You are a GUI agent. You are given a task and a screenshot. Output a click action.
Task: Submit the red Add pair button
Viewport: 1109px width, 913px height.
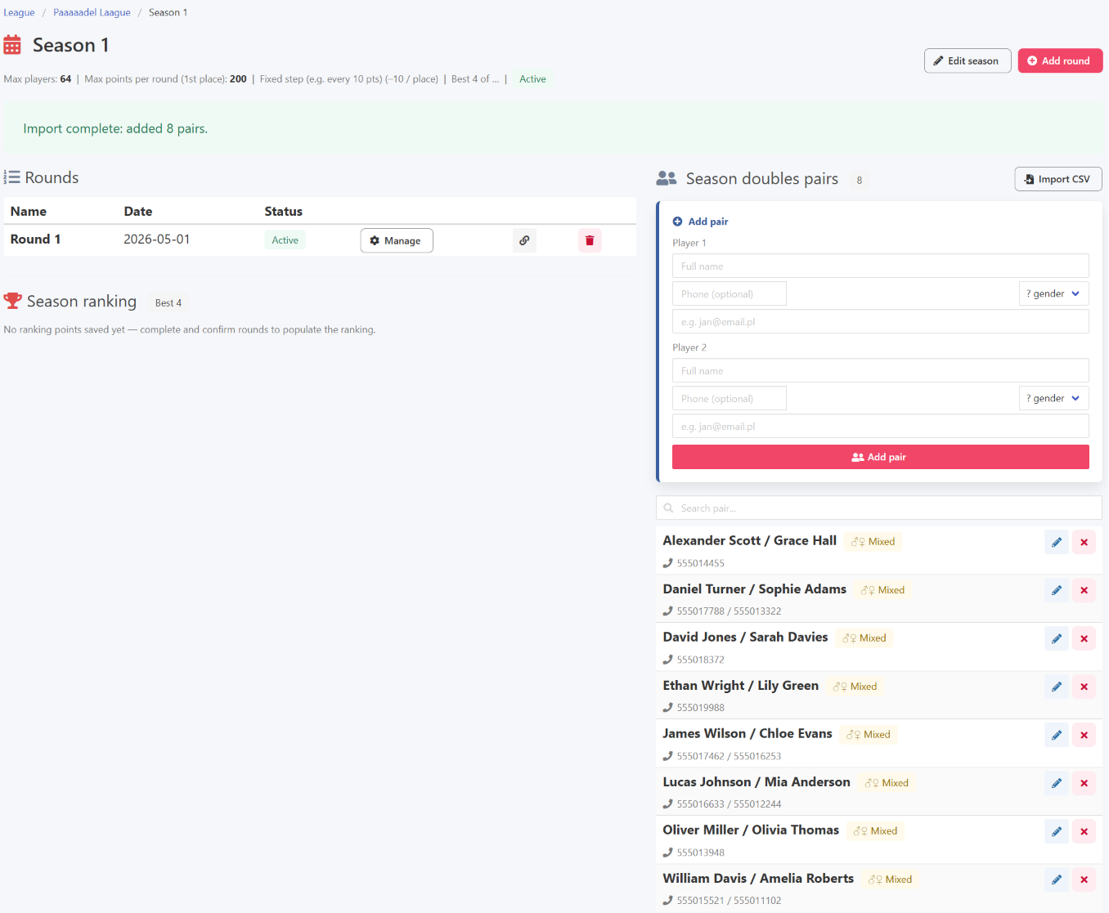pyautogui.click(x=880, y=457)
